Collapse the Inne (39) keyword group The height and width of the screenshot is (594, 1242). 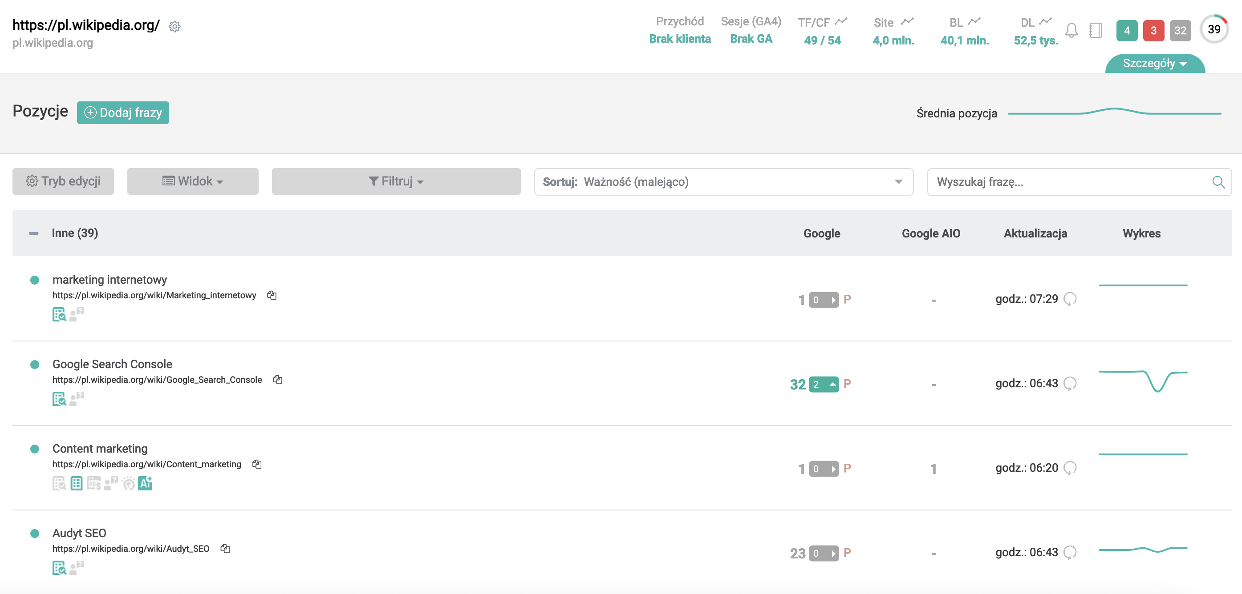[x=34, y=233]
